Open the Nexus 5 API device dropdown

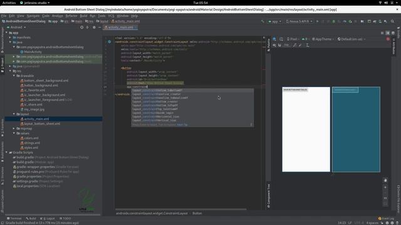click(299, 21)
